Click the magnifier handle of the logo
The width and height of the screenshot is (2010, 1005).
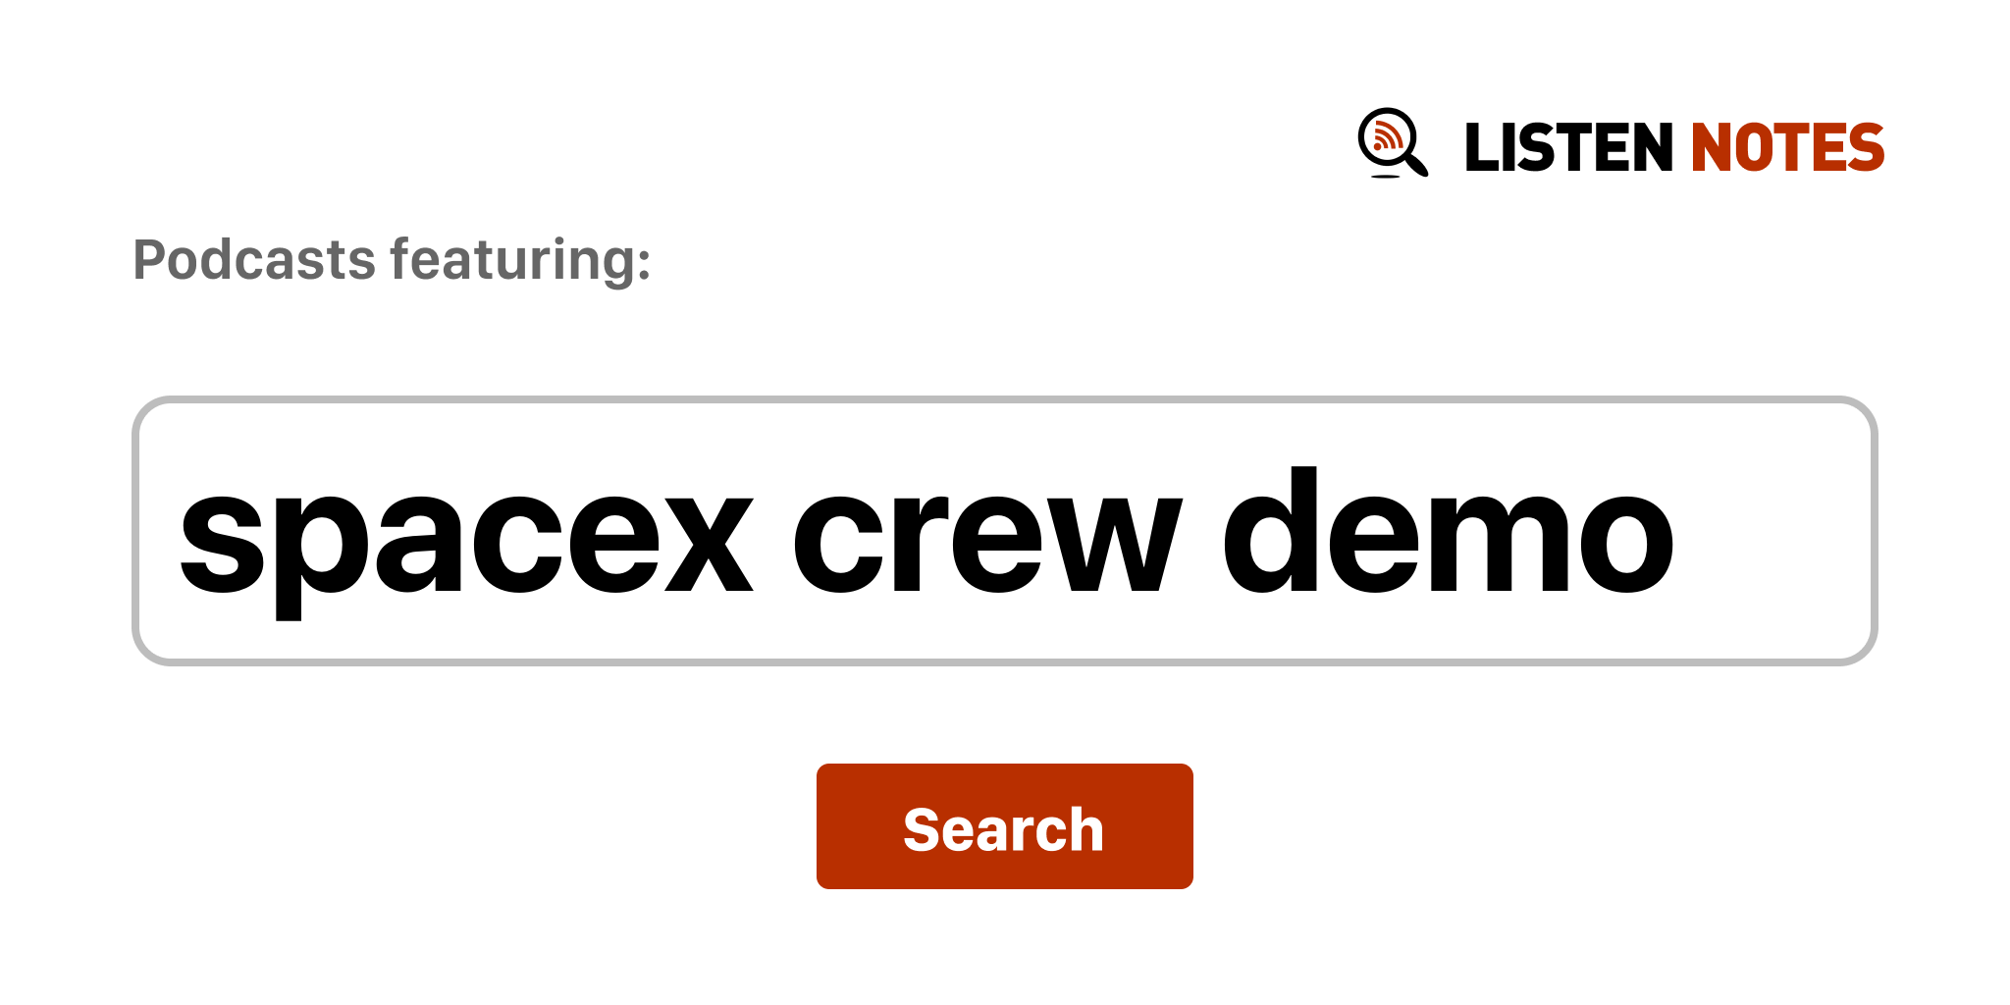[1416, 165]
